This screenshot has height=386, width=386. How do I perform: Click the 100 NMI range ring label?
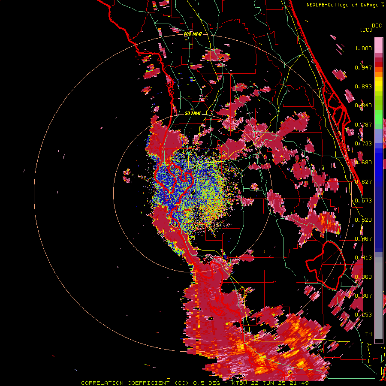[x=193, y=34]
